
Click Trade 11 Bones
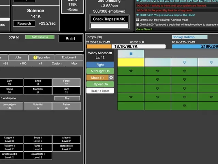(x=100, y=91)
